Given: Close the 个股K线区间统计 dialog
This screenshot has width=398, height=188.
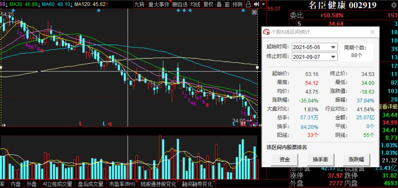Looking at the screenshot, I should pyautogui.click(x=372, y=32).
